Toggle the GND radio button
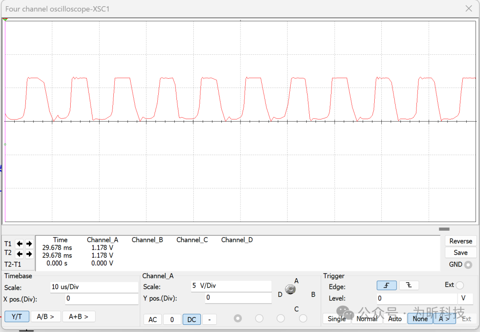Screen dimensions: 480x332 [x=468, y=265]
